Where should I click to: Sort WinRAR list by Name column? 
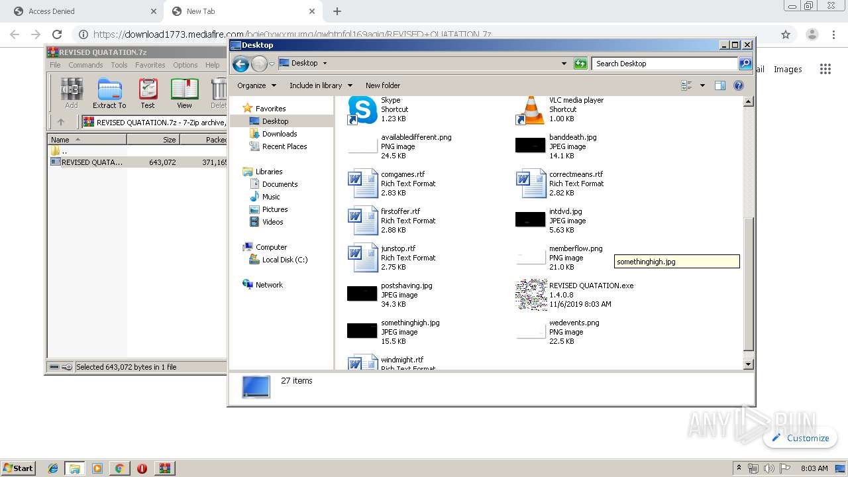[x=87, y=140]
